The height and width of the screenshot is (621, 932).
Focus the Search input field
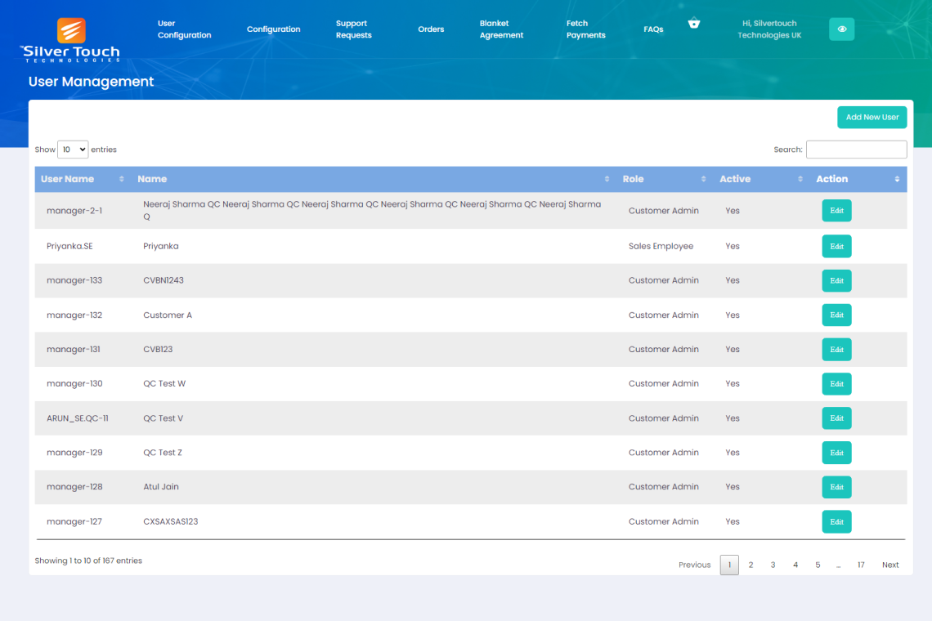click(x=856, y=150)
